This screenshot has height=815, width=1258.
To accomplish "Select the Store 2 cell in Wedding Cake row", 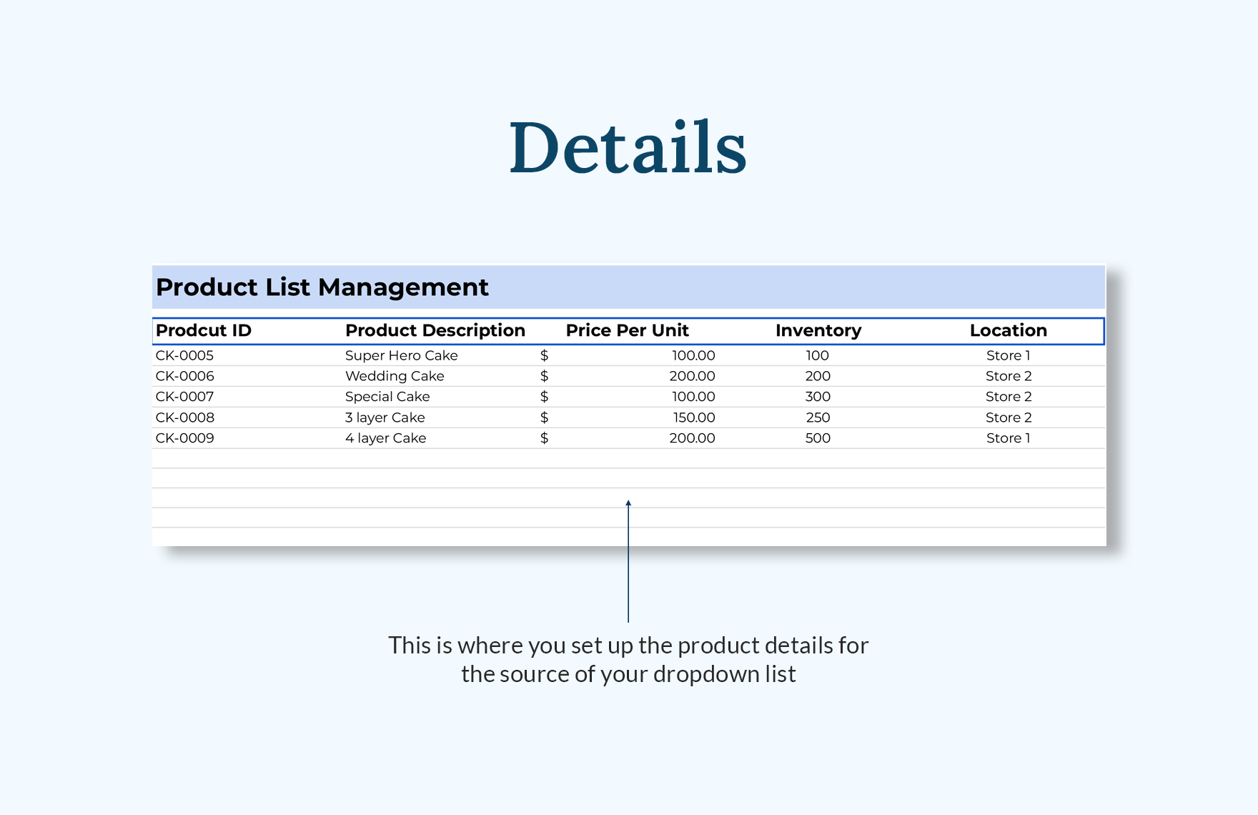I will tap(1006, 376).
